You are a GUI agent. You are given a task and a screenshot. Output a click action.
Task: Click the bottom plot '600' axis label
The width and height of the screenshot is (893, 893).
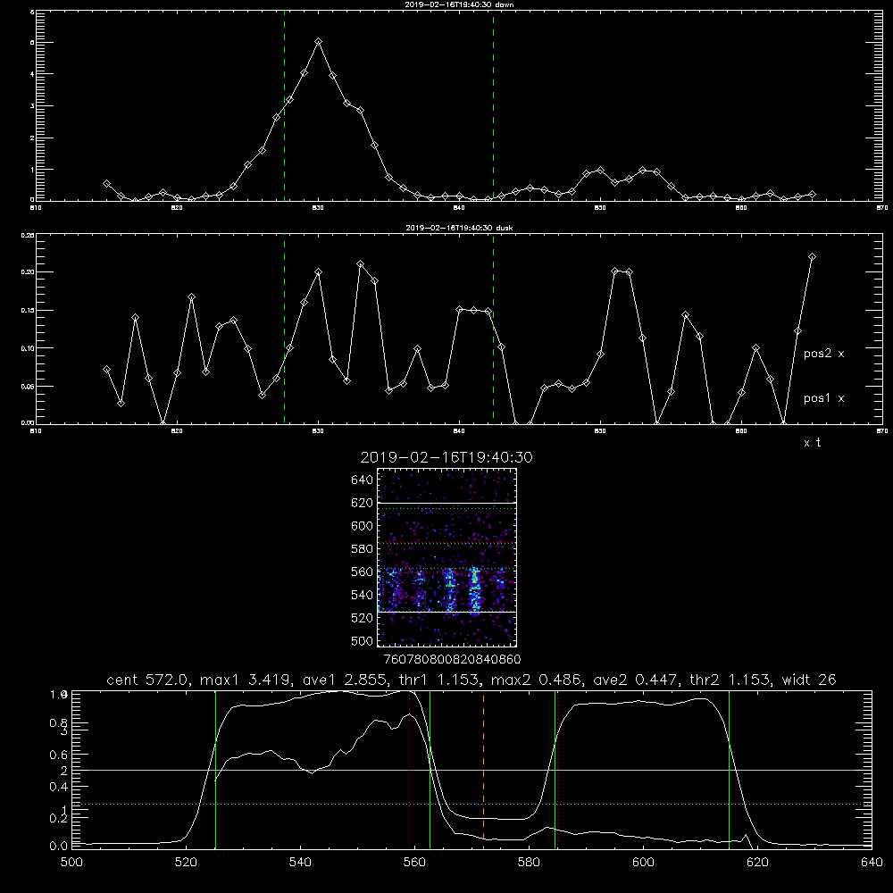point(643,863)
